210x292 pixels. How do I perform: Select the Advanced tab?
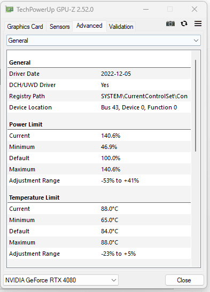[x=89, y=26]
